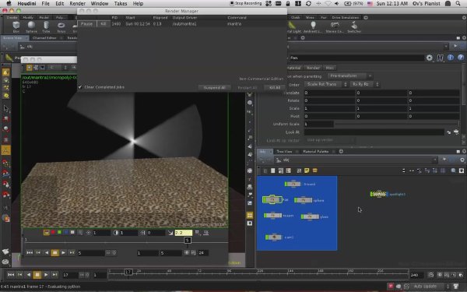
Task: Click the Translate X field
Action: (x=329, y=93)
